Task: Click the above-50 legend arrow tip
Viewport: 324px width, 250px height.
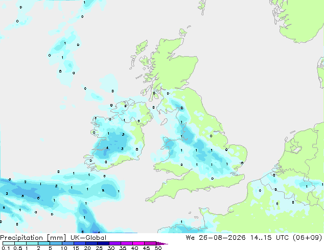Action: click(162, 243)
